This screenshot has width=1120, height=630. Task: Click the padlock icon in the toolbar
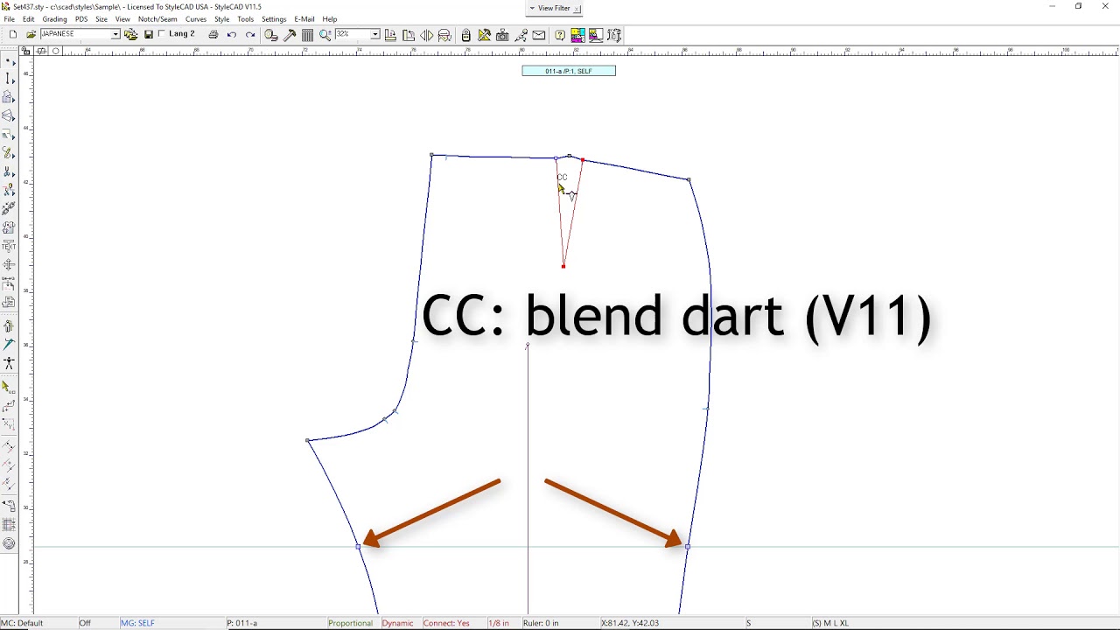(x=466, y=35)
